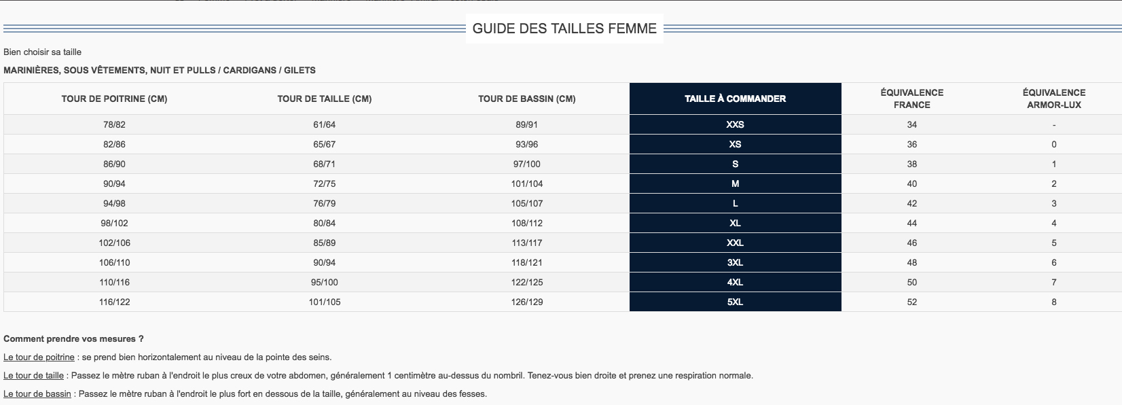The width and height of the screenshot is (1122, 405).
Task: Click the "TOUR DE TAILLE (CM)" column header
Action: click(325, 99)
